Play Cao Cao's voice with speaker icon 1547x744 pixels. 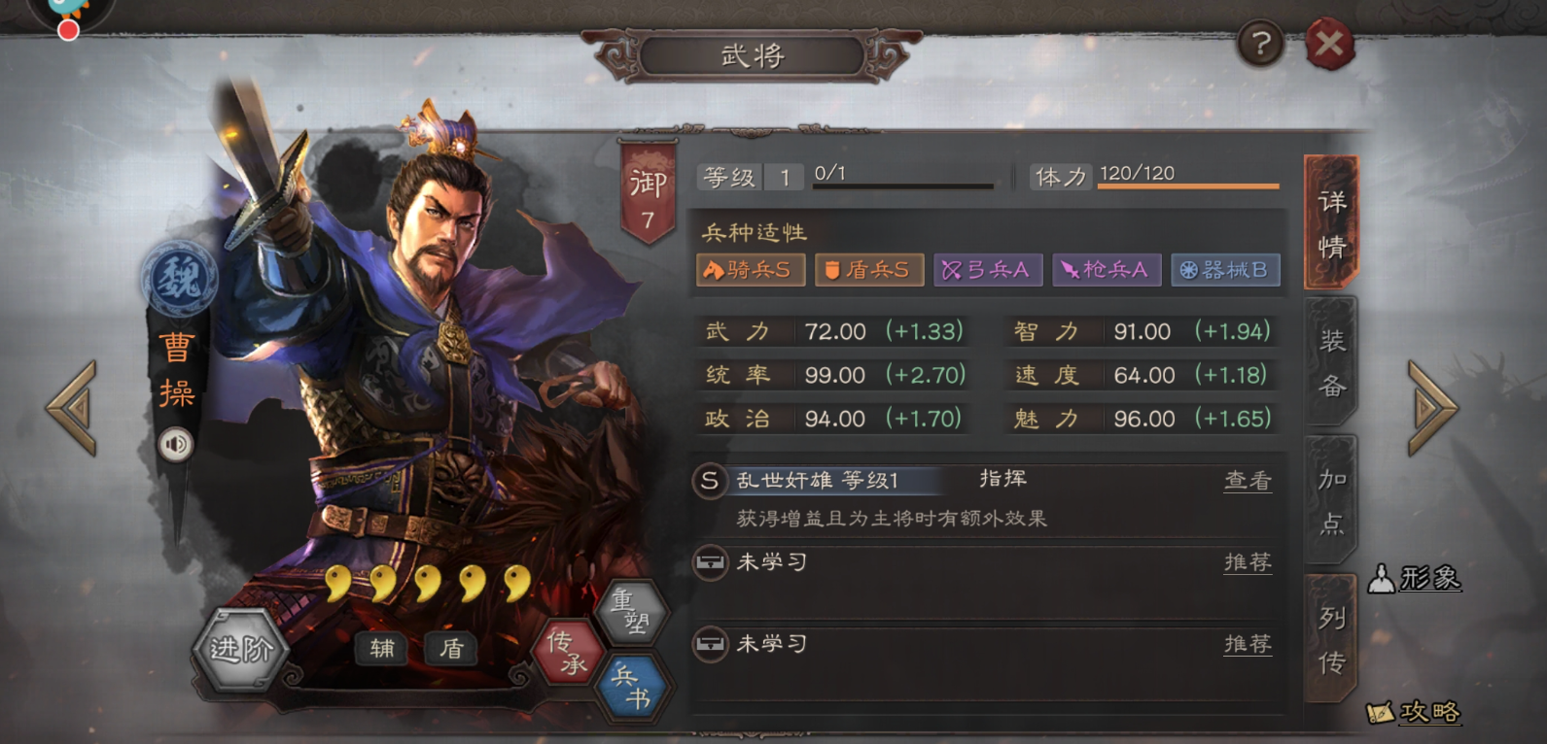(x=176, y=445)
